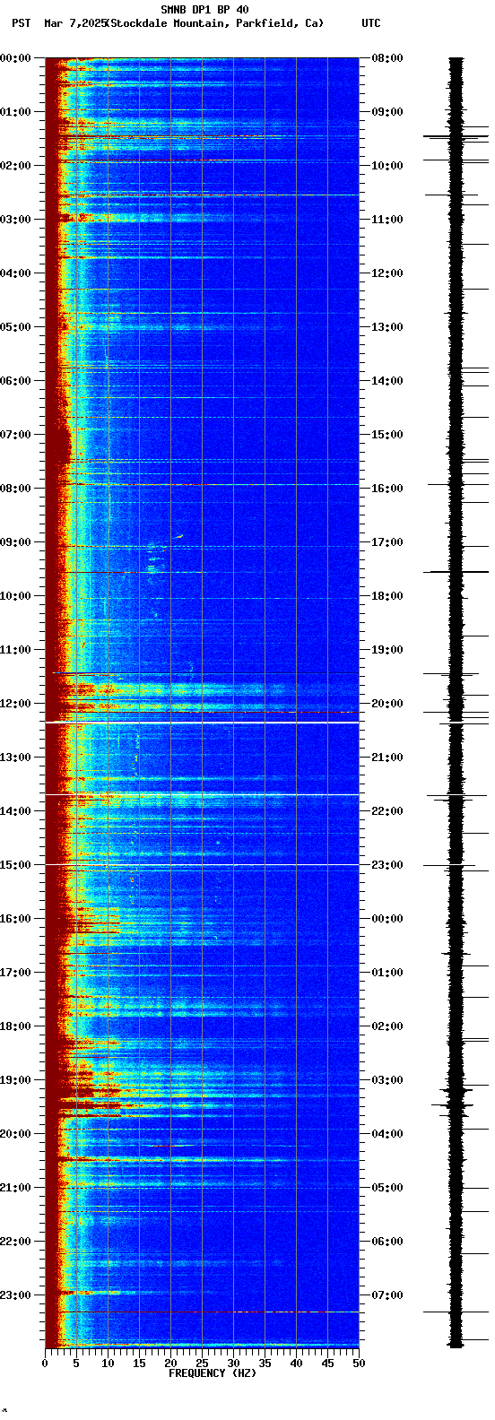Click the 07:00 PST time label
The image size is (495, 1420).
14,435
